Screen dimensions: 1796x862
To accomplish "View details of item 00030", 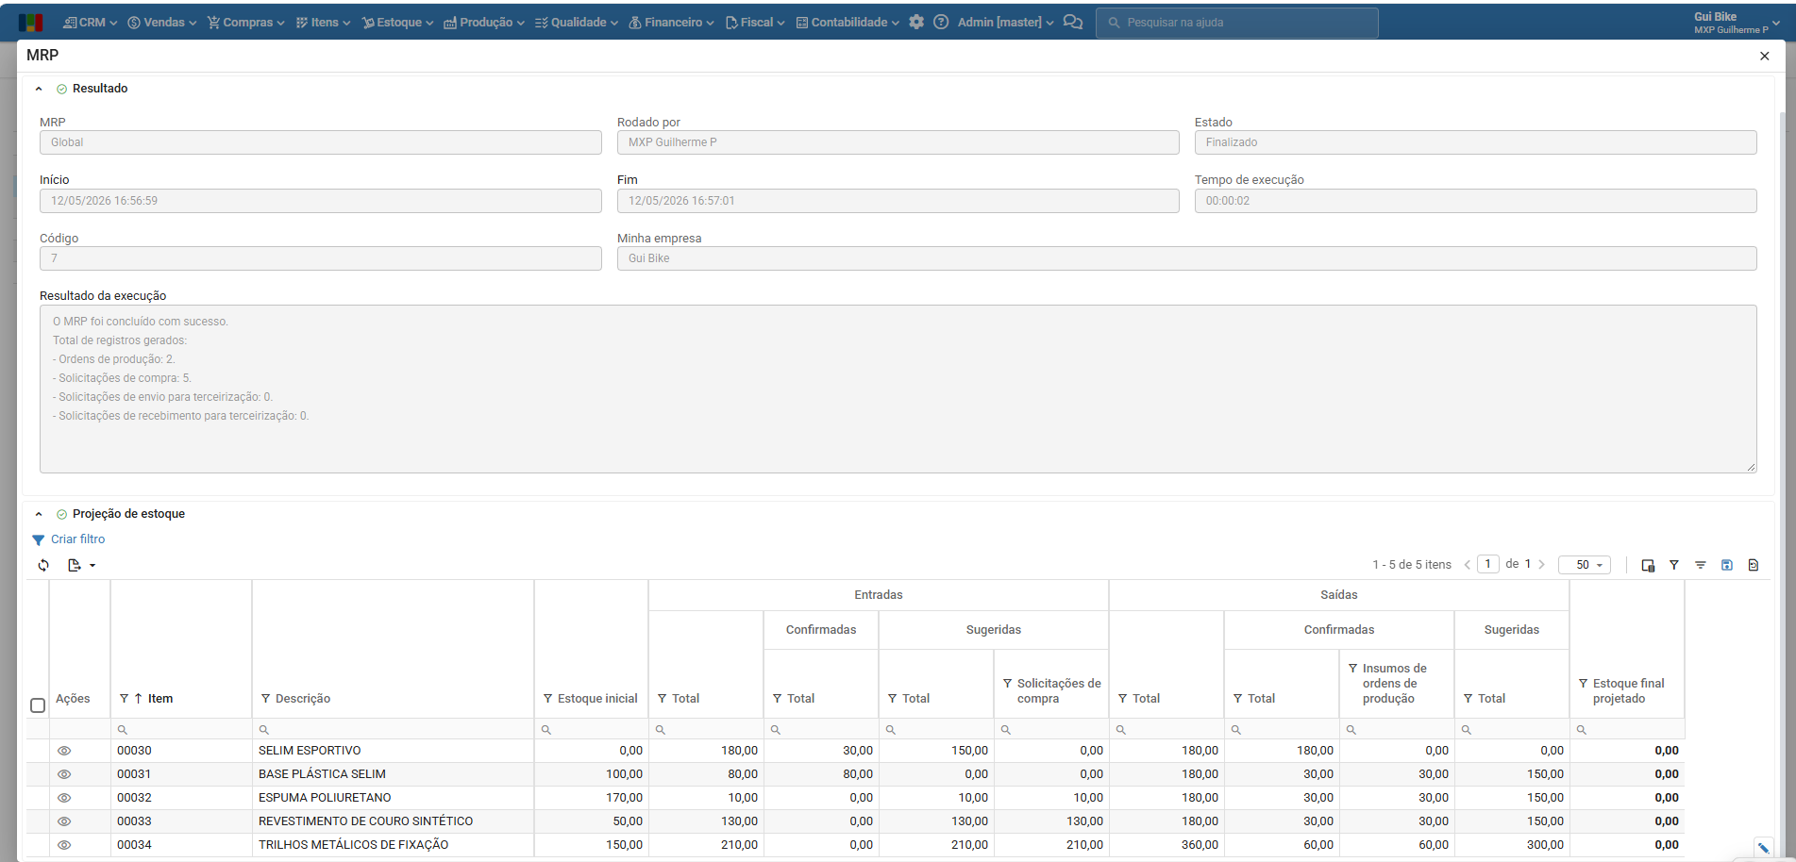I will [64, 751].
